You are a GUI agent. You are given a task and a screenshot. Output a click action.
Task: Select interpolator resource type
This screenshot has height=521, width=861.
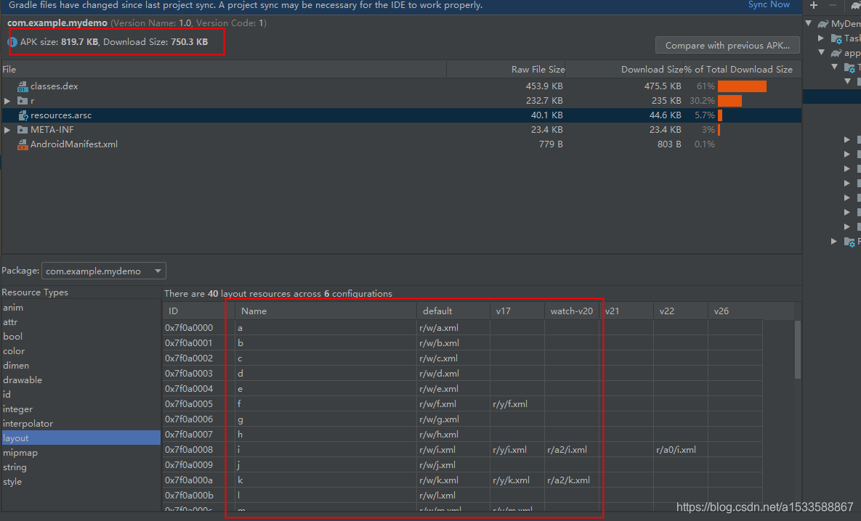[x=80, y=424]
